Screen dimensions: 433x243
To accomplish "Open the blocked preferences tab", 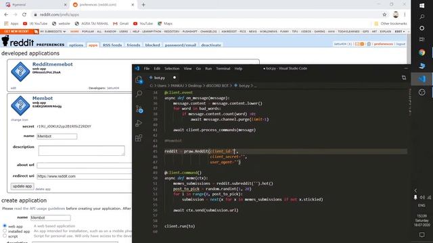I will 152,45.
